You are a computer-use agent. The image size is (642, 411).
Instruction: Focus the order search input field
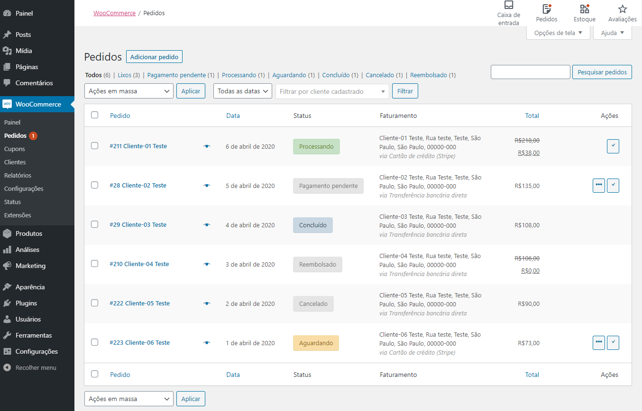click(530, 72)
